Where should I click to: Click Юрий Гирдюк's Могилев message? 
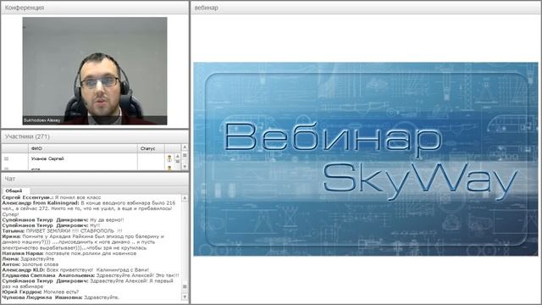tap(41, 291)
